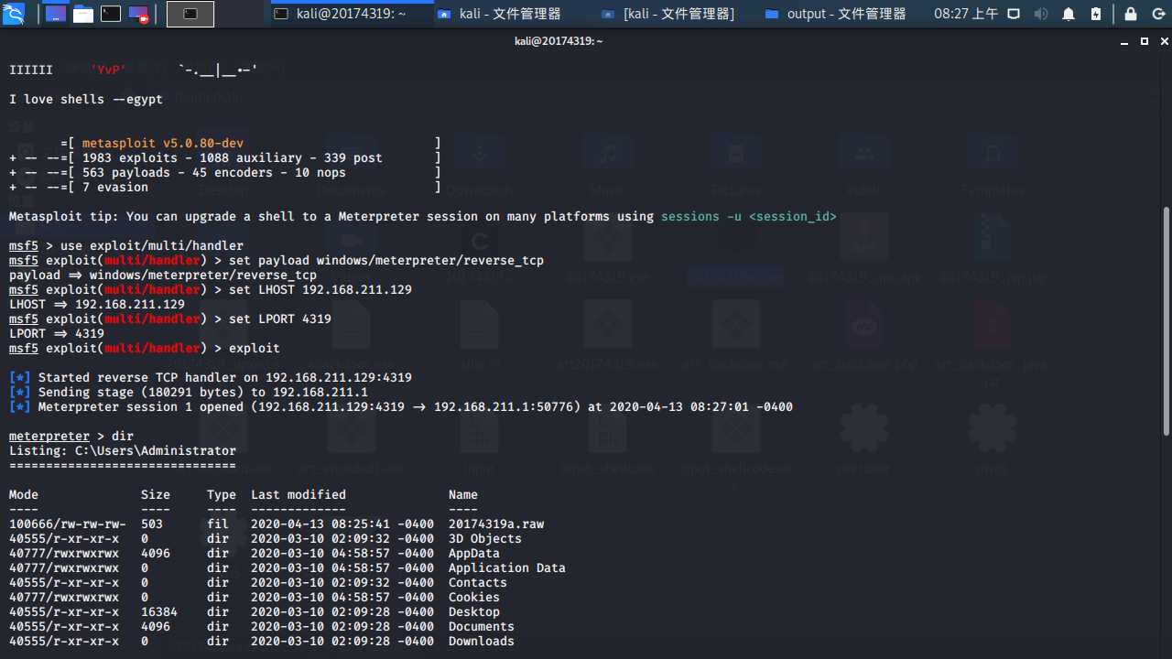Click the 'Cookies' directory name
1172x659 pixels.
[474, 597]
